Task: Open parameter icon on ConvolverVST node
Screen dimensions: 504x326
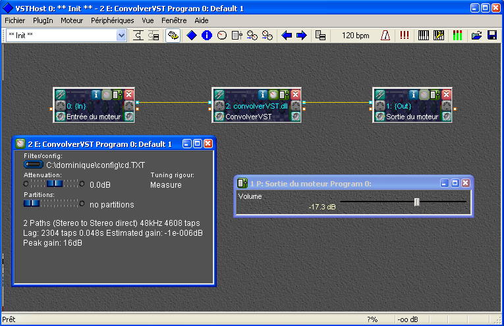Action: (284, 94)
